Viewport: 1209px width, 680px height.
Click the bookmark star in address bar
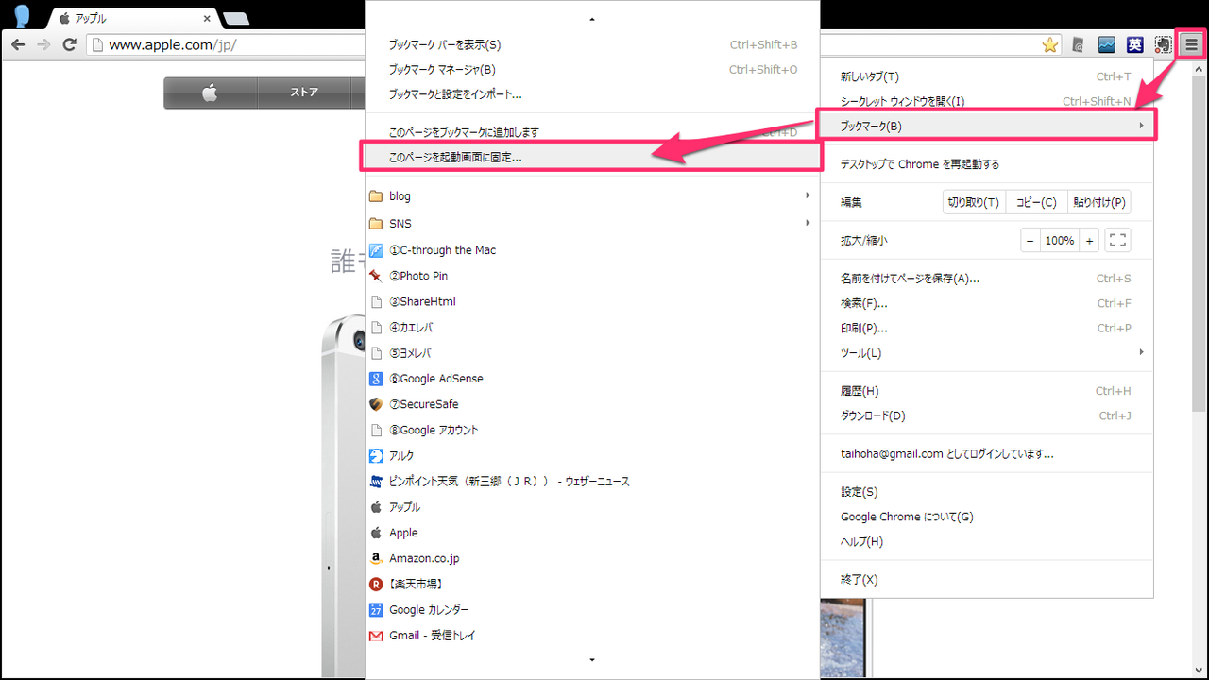tap(1049, 44)
